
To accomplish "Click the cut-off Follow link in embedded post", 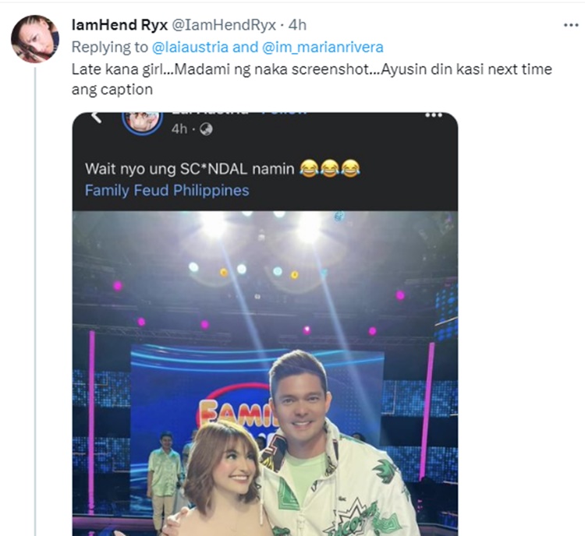I will tap(283, 114).
